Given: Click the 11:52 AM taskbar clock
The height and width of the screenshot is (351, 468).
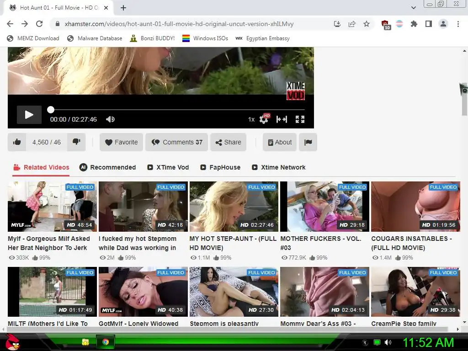Looking at the screenshot, I should pyautogui.click(x=429, y=343).
